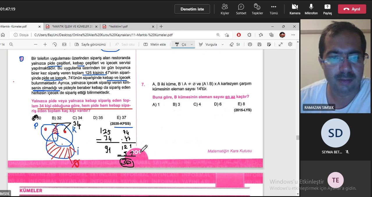Click the address bar file URL
This screenshot has height=197, width=372.
coord(103,35)
